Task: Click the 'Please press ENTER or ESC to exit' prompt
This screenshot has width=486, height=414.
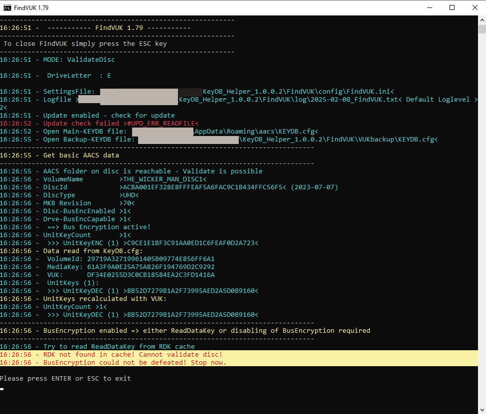Action: point(65,378)
